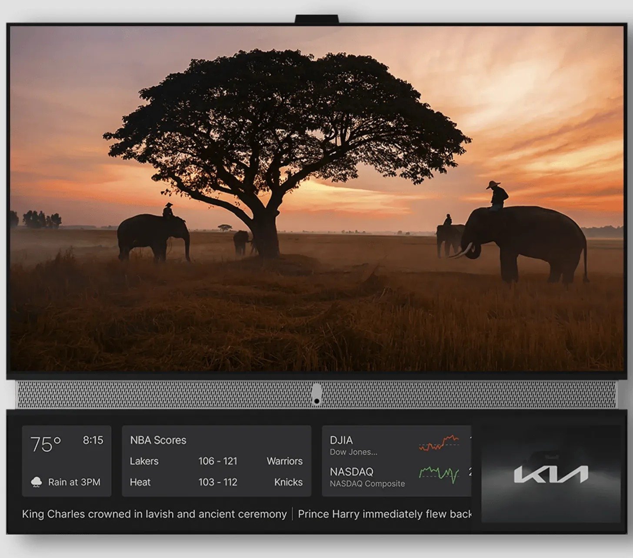Viewport: 633px width, 558px height.
Task: Tap the NASDAQ Composite subtitle
Action: pyautogui.click(x=367, y=484)
